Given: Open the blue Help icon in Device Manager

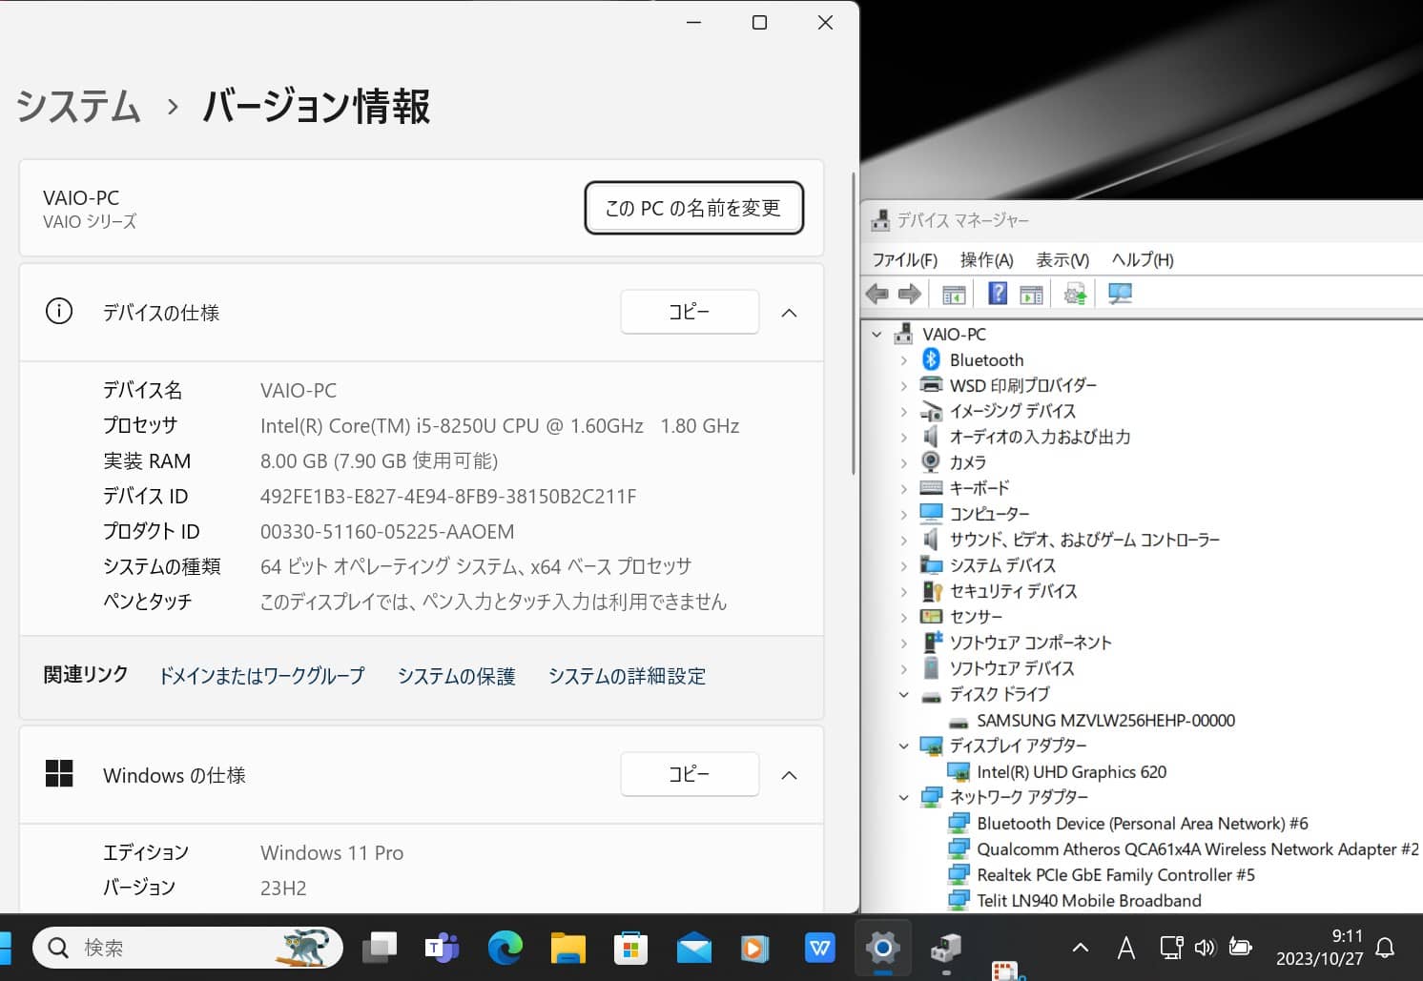Looking at the screenshot, I should [x=998, y=294].
